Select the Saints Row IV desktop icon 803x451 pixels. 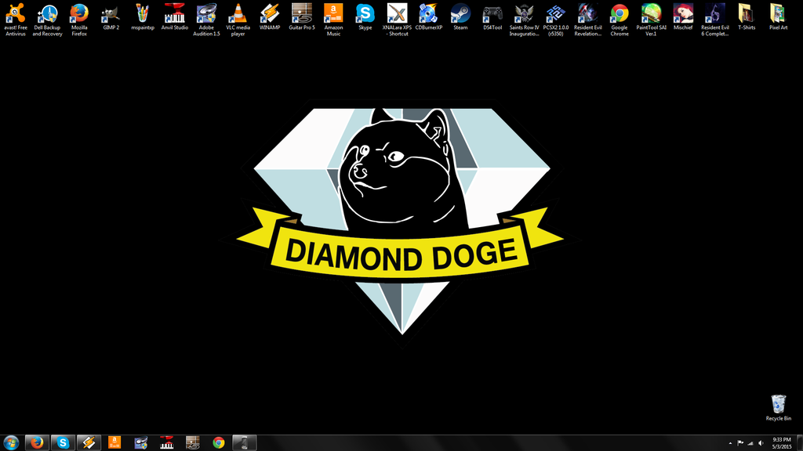pos(524,20)
